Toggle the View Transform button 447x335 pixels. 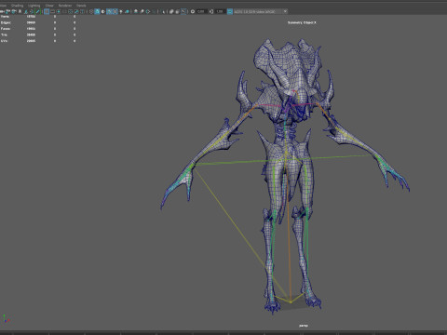click(x=230, y=11)
